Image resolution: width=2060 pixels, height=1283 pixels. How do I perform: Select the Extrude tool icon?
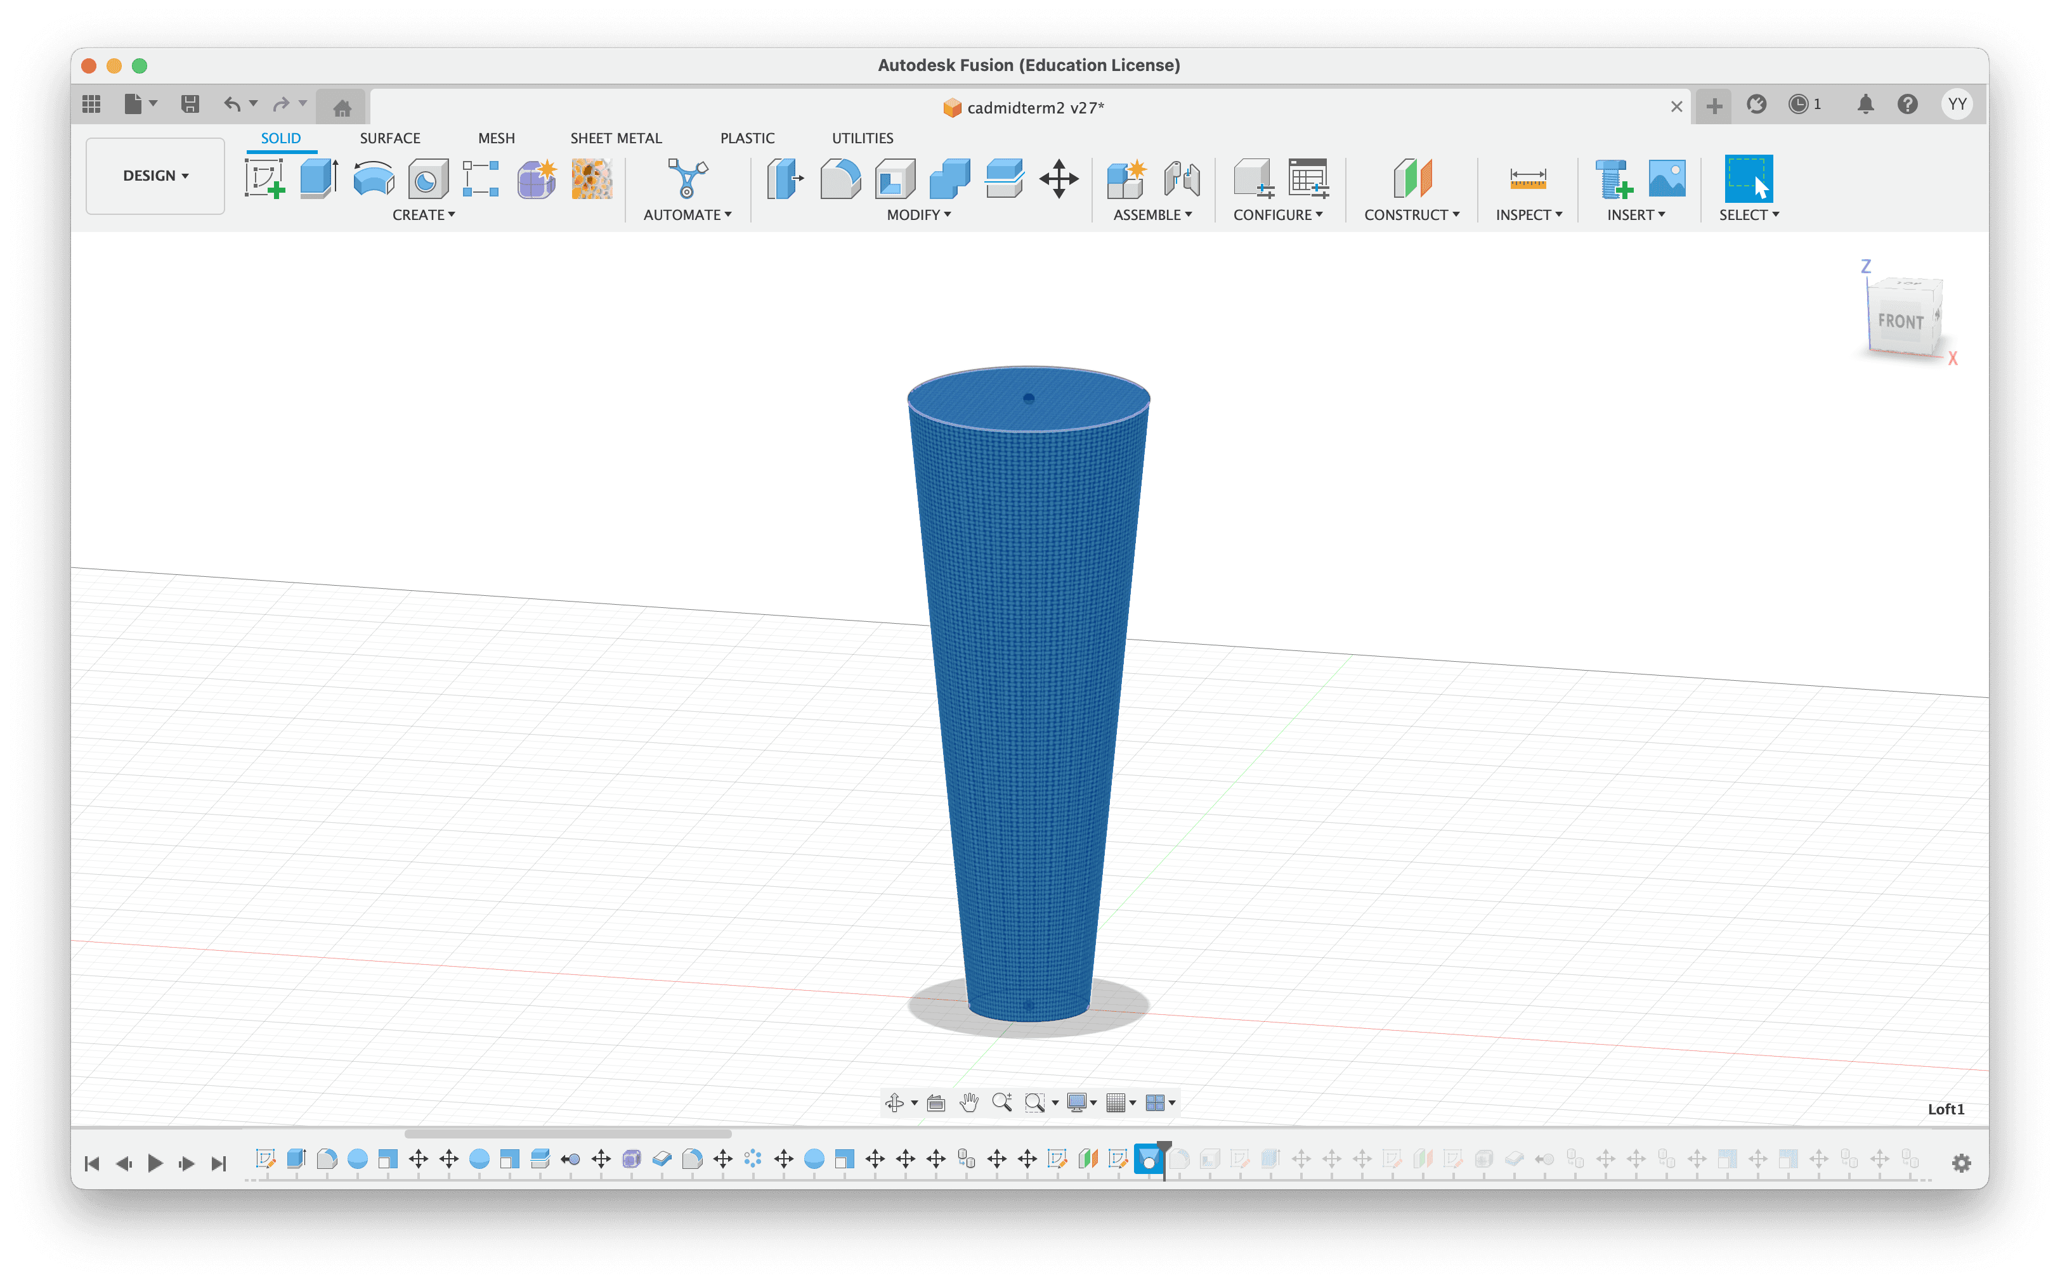318,178
